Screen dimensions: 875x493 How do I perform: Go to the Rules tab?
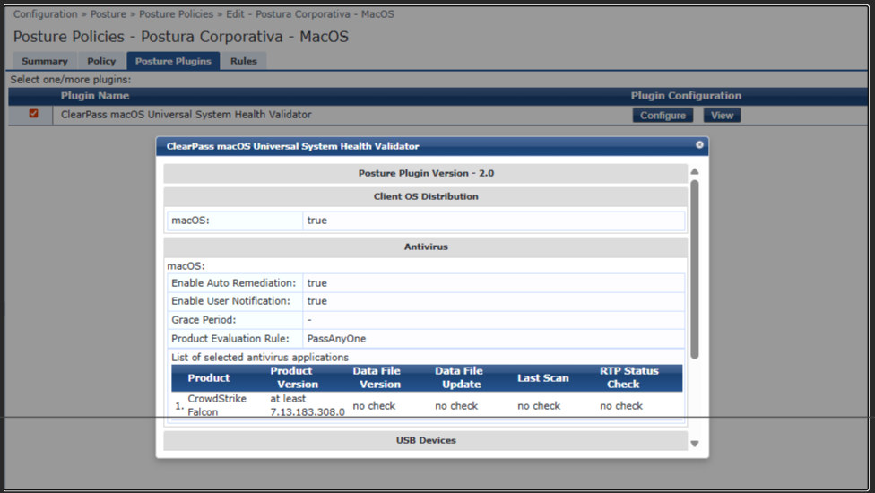[243, 61]
